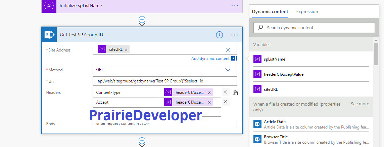Click the Search dynamic content box
The image size is (384, 147).
(314, 28)
